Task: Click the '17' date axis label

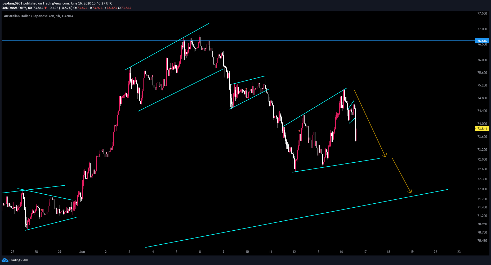Action: [365, 252]
